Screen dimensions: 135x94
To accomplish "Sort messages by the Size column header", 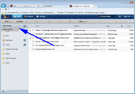I will (129, 26).
